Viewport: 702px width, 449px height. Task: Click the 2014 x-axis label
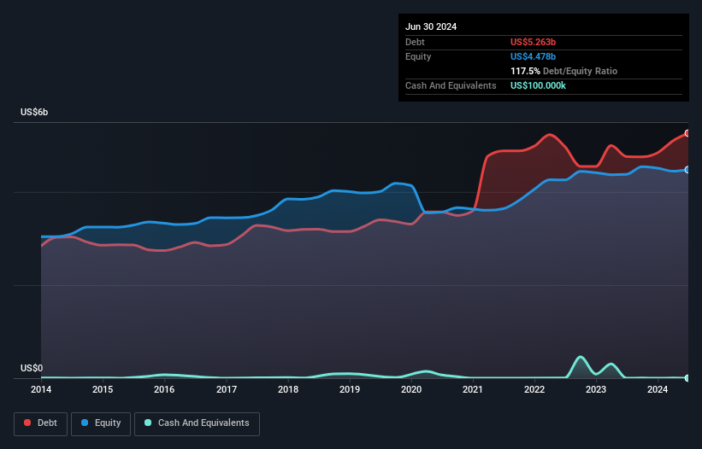pos(41,389)
